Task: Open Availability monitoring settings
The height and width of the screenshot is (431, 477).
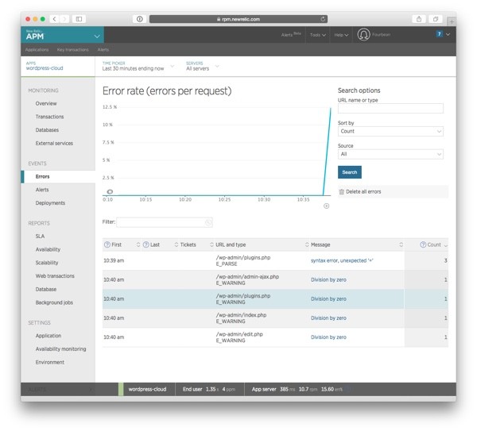Action: [61, 349]
